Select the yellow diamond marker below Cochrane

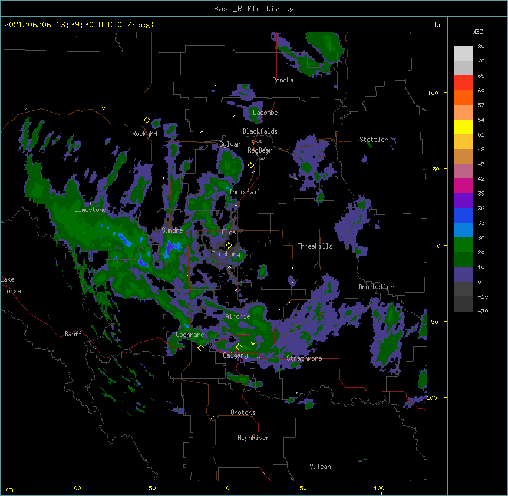point(200,348)
